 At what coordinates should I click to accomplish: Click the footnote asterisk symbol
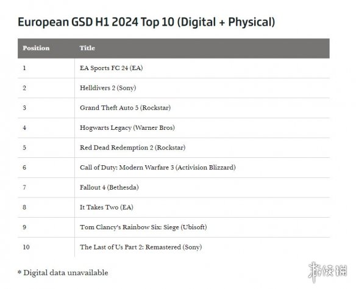click(x=20, y=272)
